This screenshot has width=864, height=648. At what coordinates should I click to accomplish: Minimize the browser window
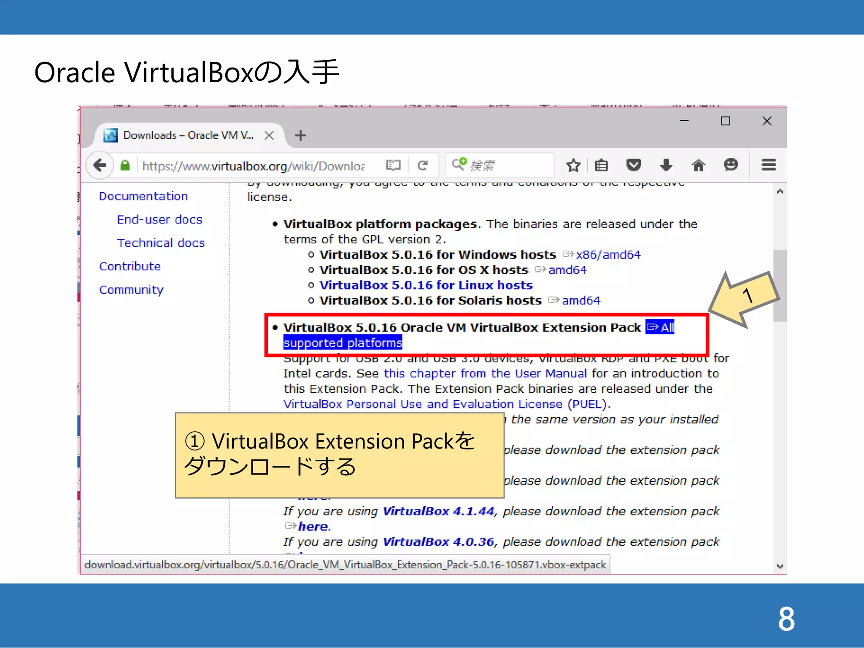click(684, 121)
